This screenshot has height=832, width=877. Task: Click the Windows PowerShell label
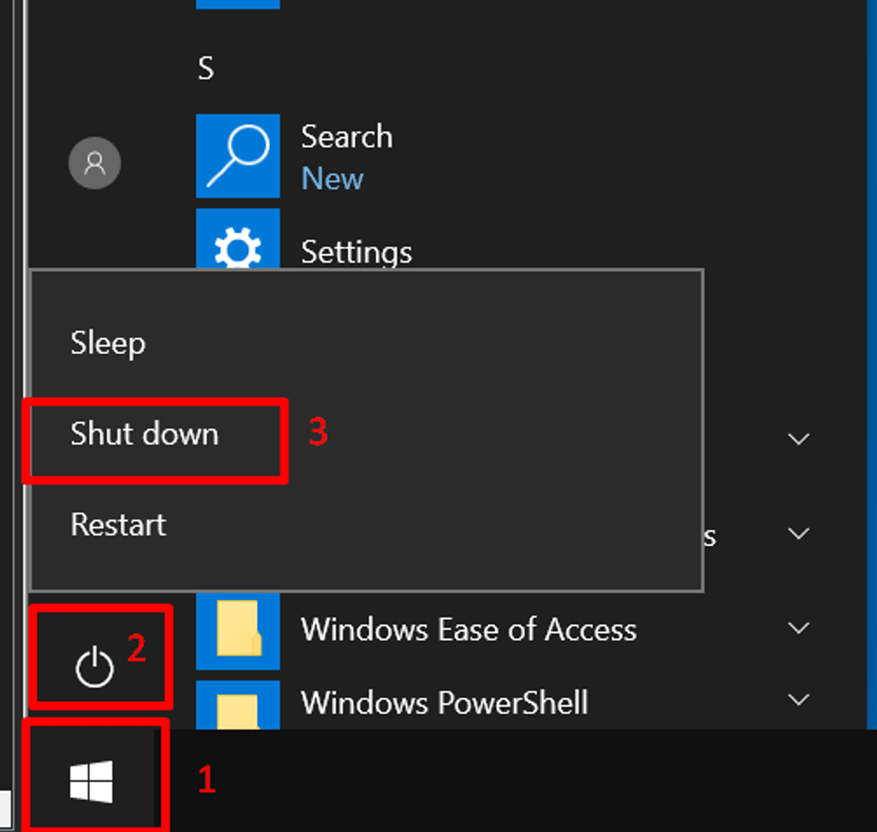click(x=445, y=703)
